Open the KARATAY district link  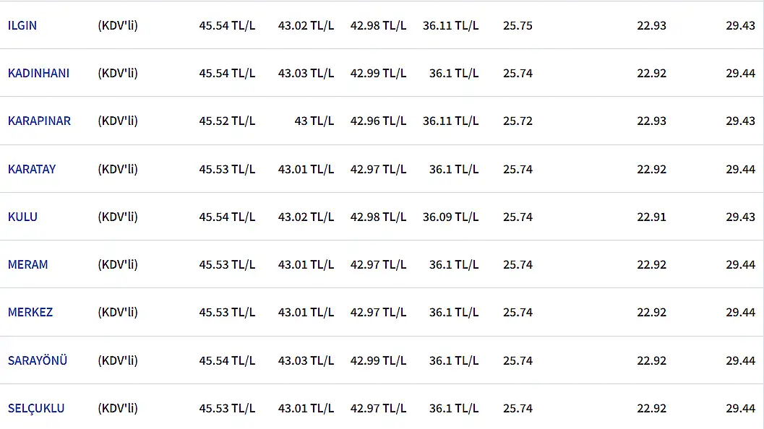click(32, 169)
